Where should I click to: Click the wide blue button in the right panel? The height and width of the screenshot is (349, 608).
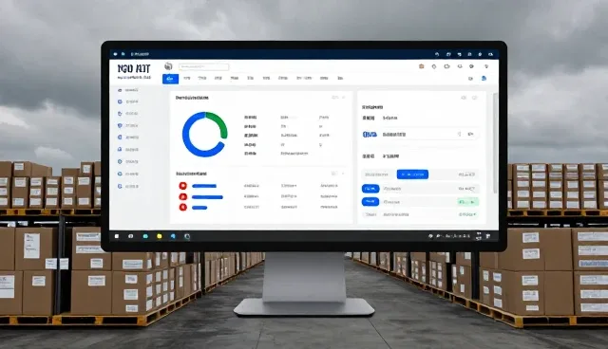pyautogui.click(x=412, y=174)
